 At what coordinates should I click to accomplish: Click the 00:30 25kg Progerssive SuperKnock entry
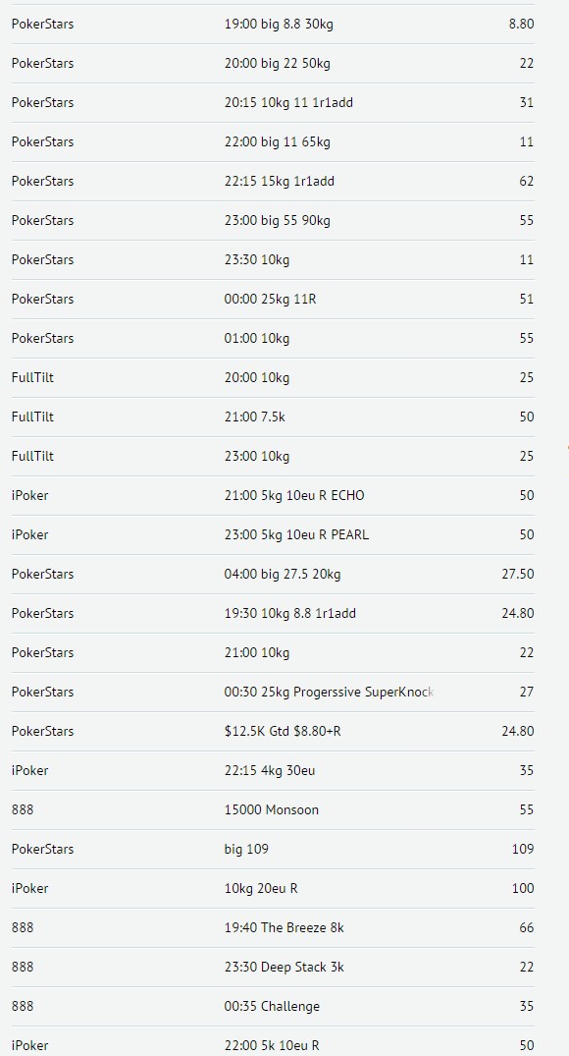pos(273,692)
